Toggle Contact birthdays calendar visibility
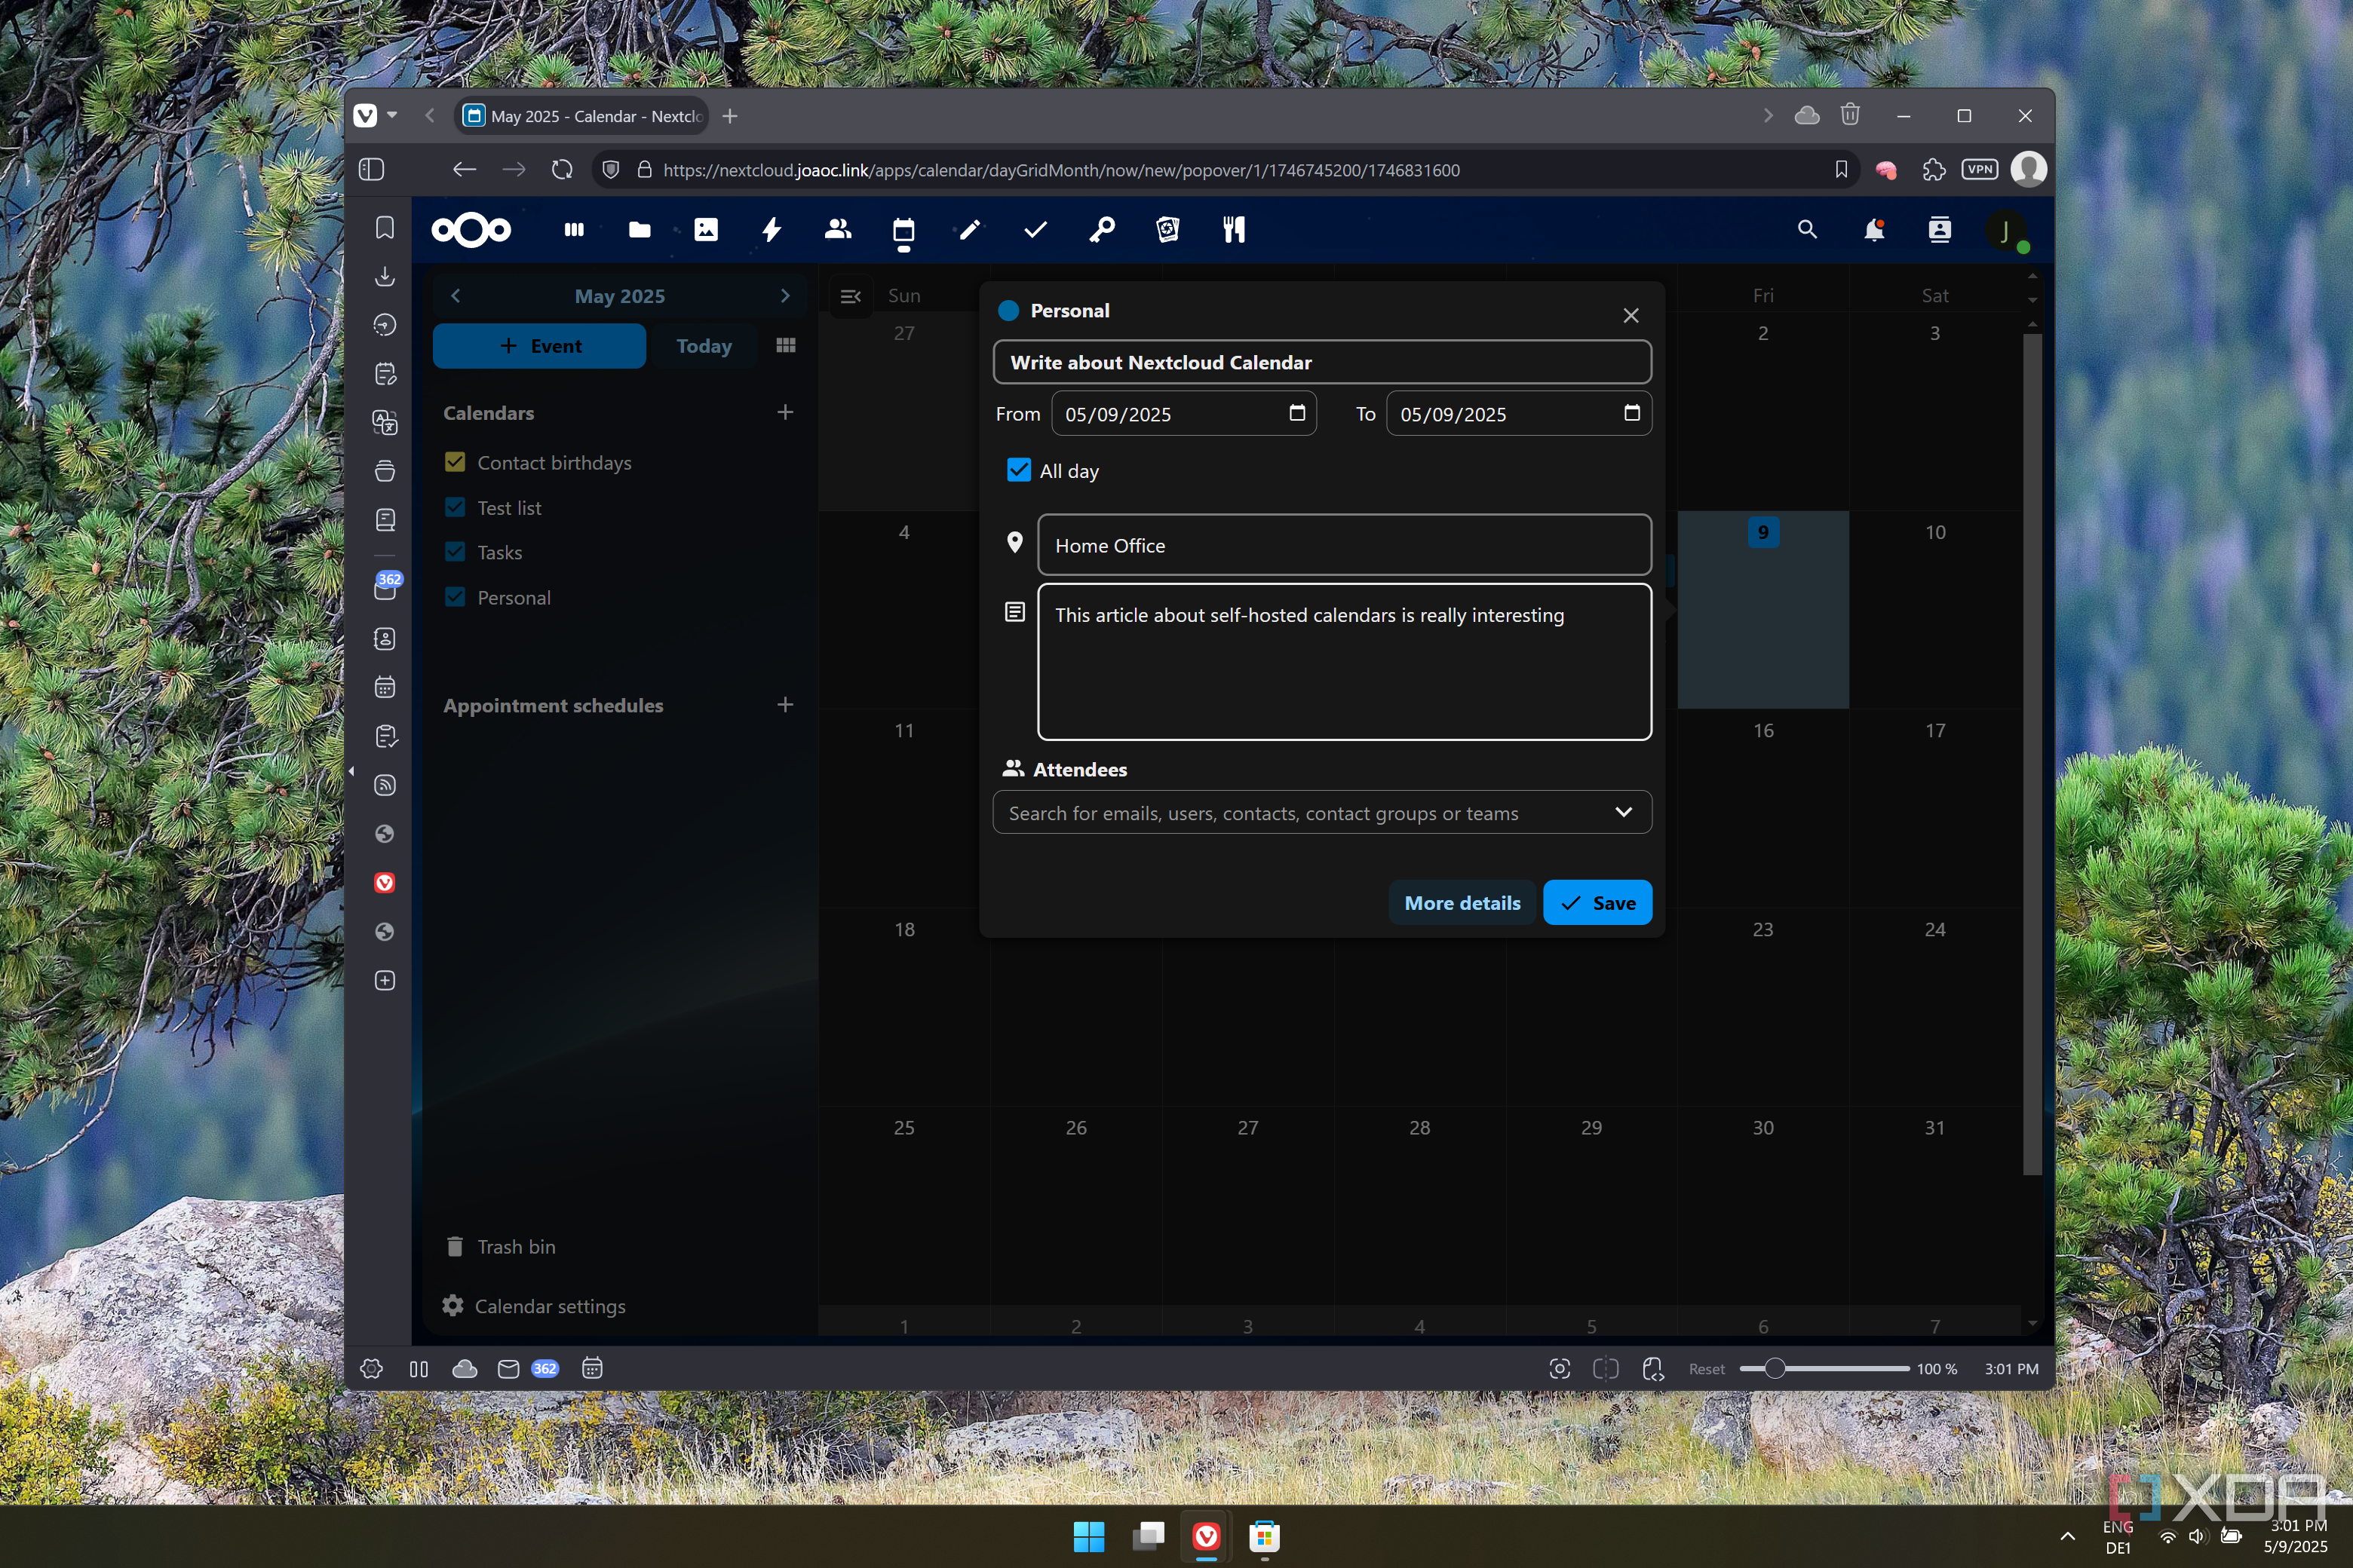Screen dimensions: 2353x1568 pyautogui.click(x=456, y=462)
